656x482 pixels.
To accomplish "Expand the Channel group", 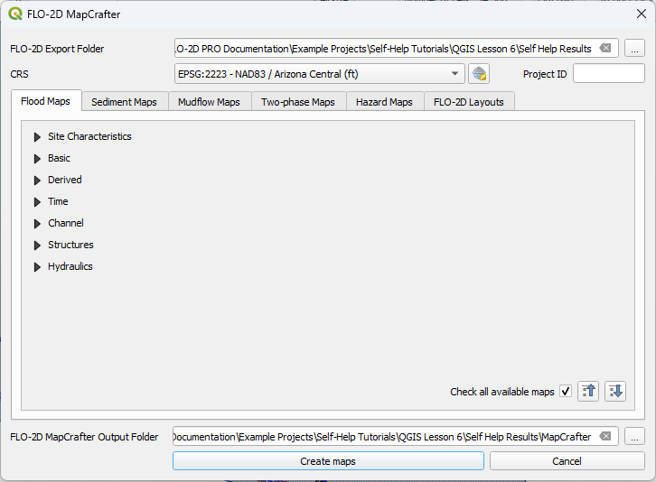I will [x=38, y=224].
